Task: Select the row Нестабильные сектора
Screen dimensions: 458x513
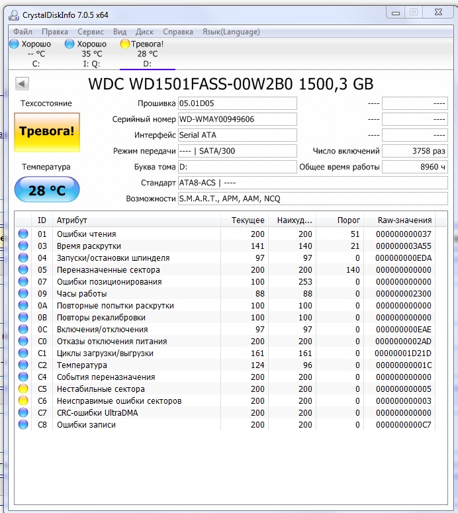Action: point(225,389)
